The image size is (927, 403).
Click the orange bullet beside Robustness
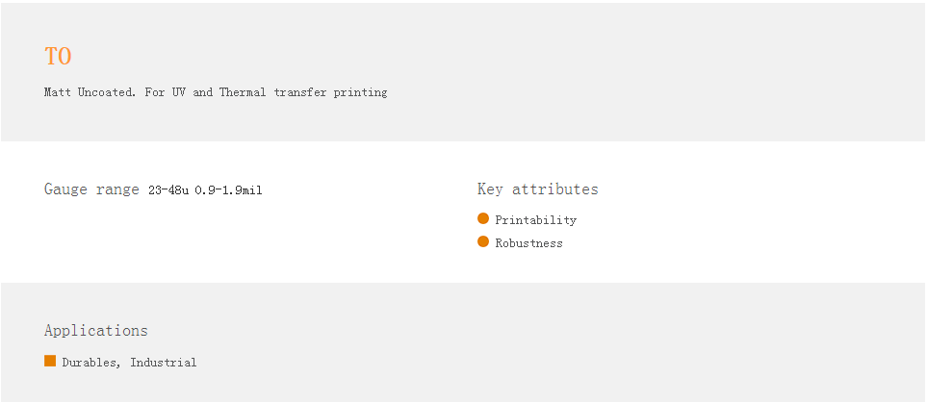point(483,242)
